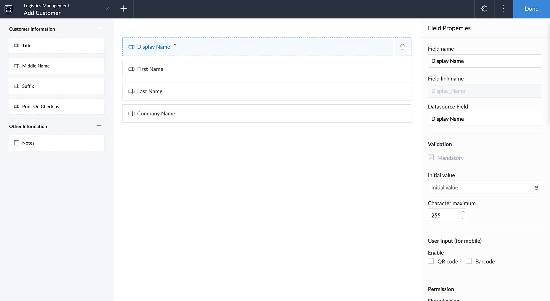Screen dimensions: 550x301
Task: Delete Display Name field with trash icon
Action: click(402, 47)
